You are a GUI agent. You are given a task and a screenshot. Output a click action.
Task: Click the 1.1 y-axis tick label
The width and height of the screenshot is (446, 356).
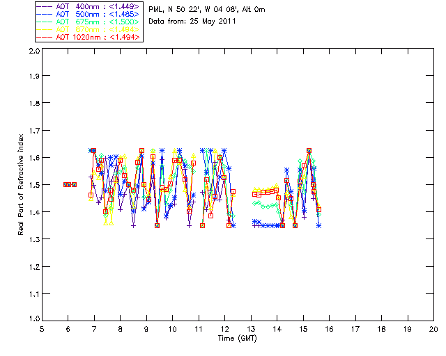click(34, 294)
